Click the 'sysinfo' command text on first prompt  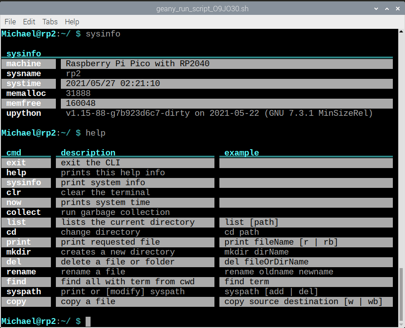(x=103, y=34)
